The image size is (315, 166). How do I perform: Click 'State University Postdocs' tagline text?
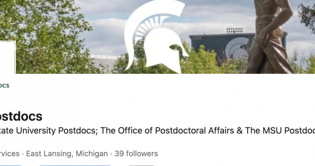48,131
